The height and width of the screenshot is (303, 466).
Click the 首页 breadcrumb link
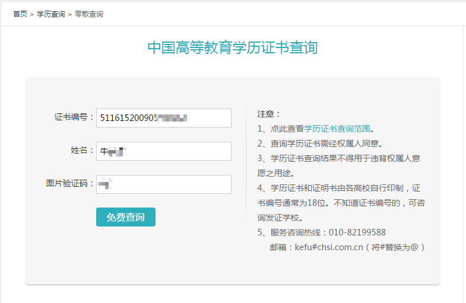tap(20, 14)
